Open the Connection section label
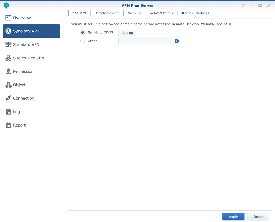275x222 pixels. coord(24,98)
